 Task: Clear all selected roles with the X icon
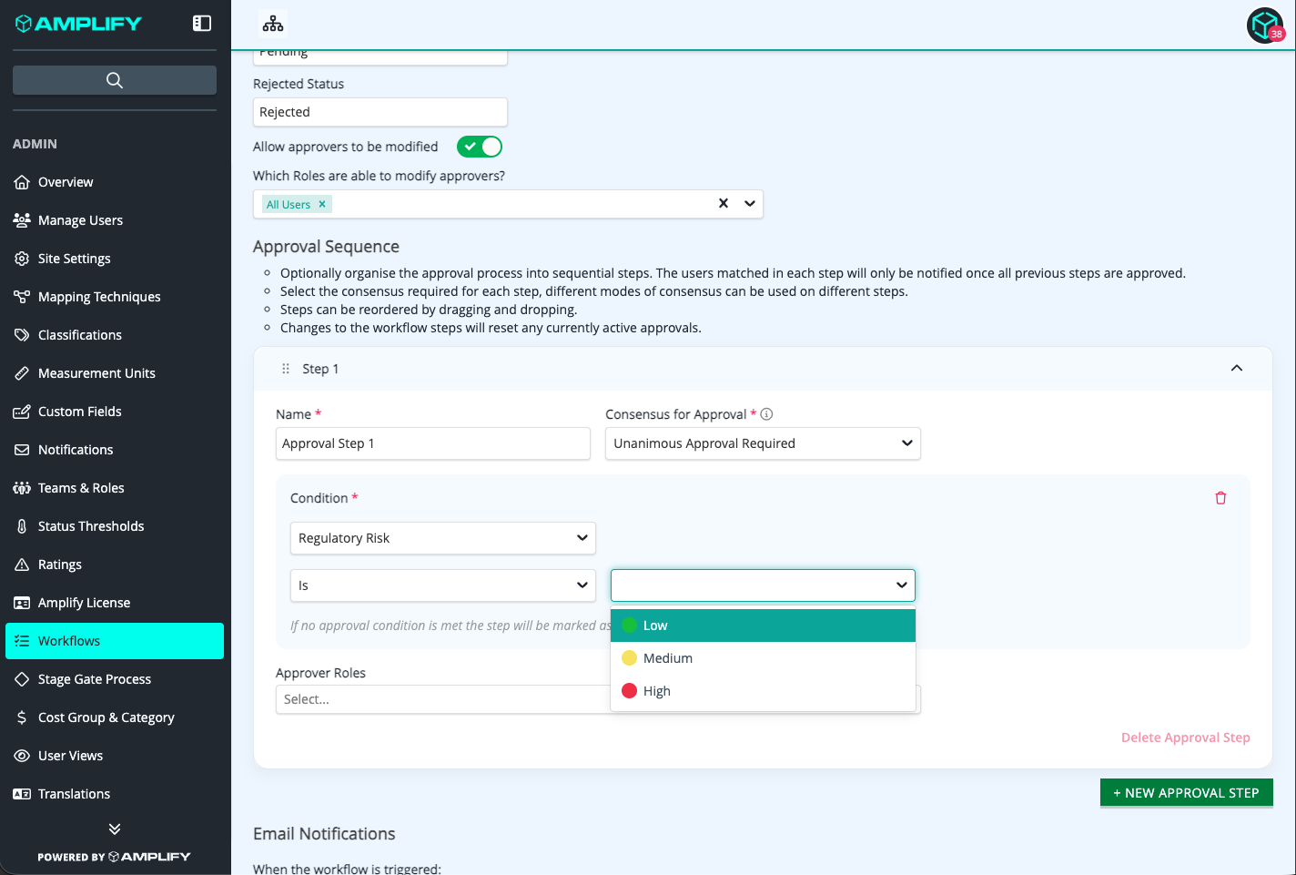pyautogui.click(x=724, y=203)
